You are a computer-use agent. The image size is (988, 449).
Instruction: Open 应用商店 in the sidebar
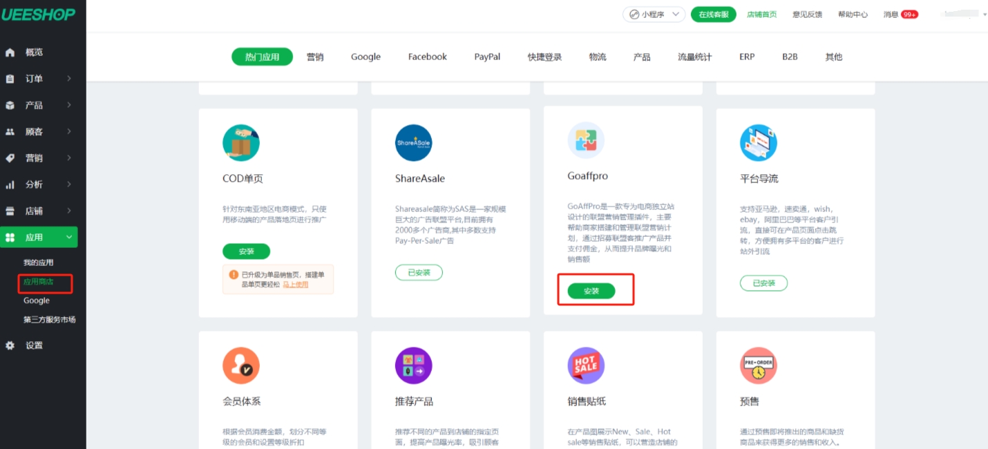39,282
